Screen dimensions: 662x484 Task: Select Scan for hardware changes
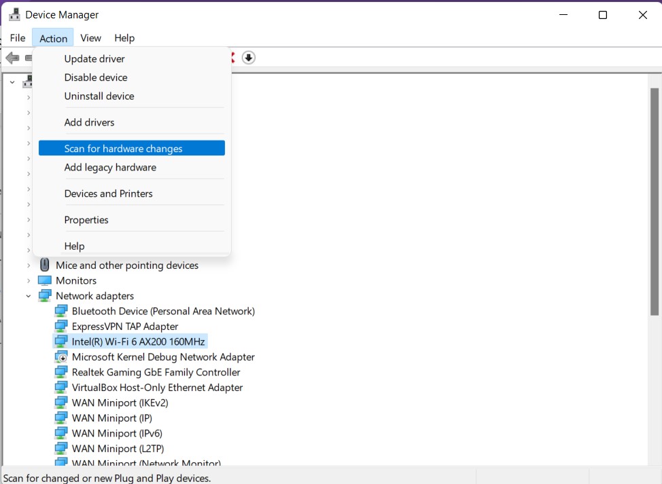click(122, 148)
